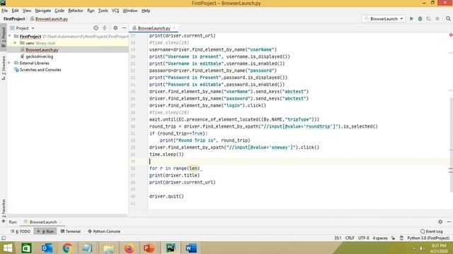This screenshot has width=453, height=254.
Task: Open the Terminal tool window
Action: click(x=71, y=231)
